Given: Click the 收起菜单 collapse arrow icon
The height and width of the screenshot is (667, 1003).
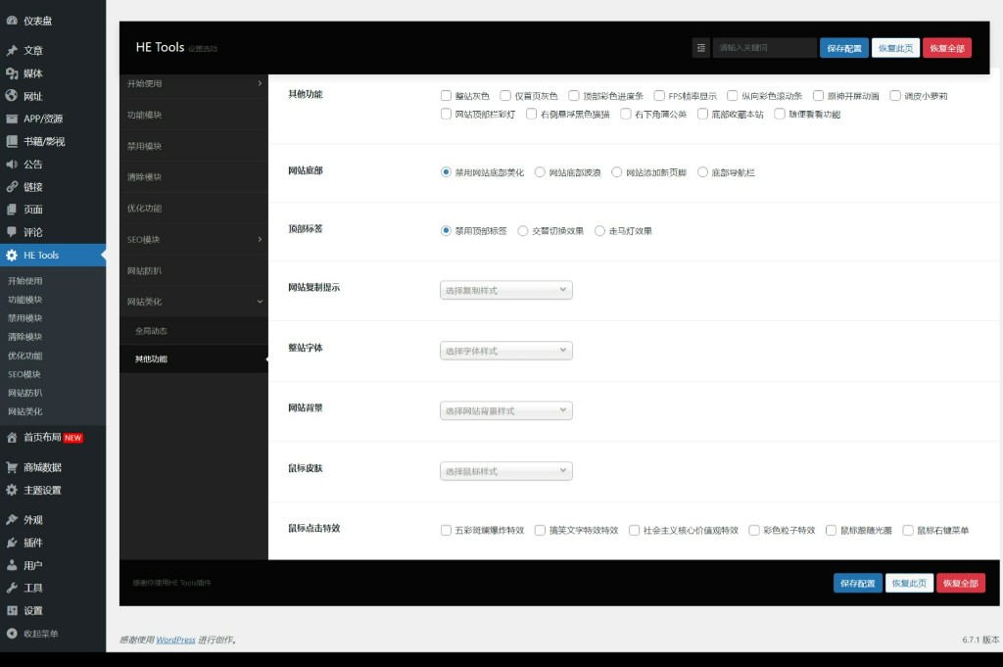Looking at the screenshot, I should [x=12, y=634].
